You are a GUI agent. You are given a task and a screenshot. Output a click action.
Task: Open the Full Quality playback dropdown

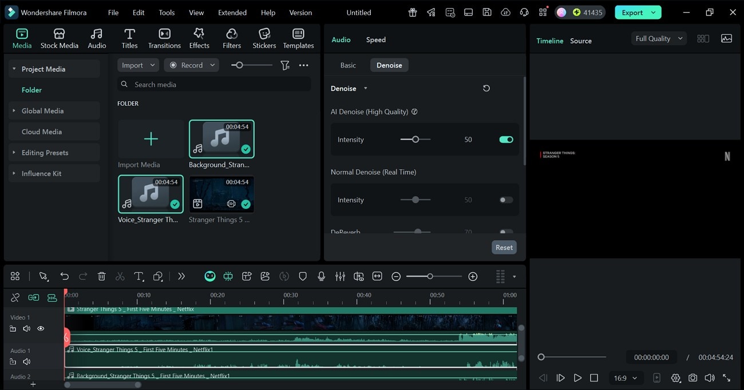[x=658, y=38]
